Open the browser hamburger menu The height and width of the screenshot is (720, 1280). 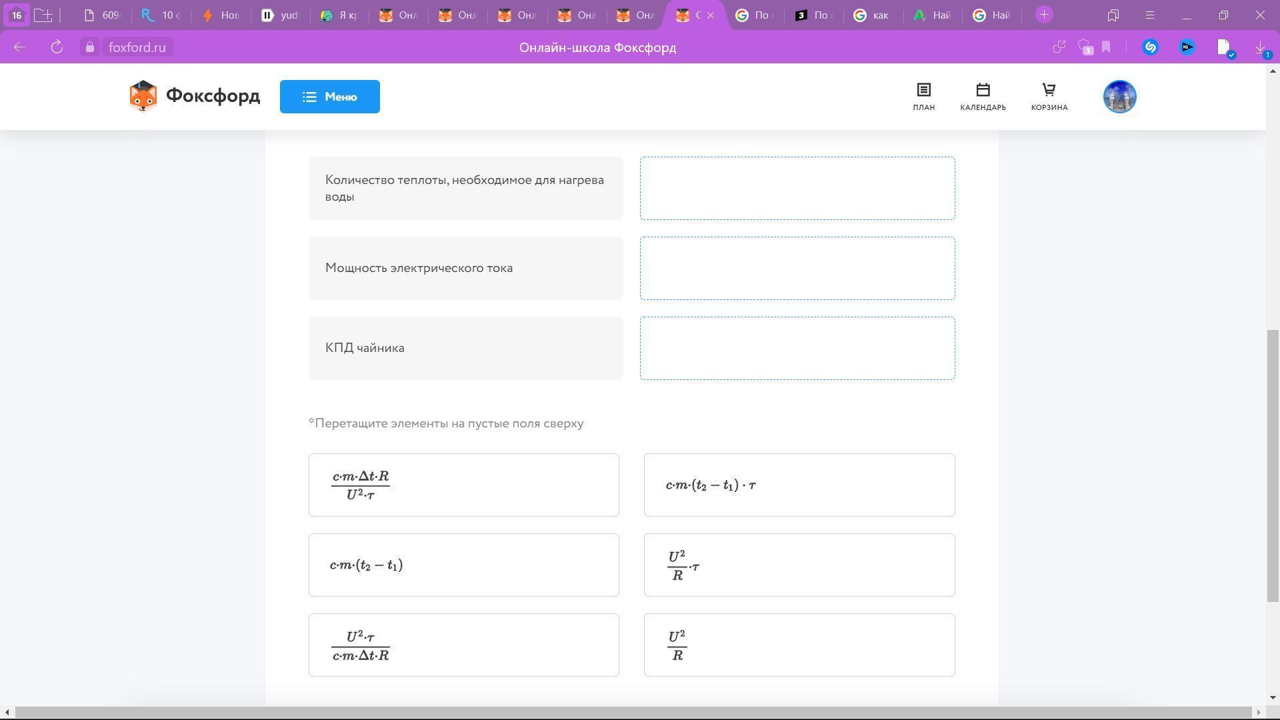click(1149, 15)
